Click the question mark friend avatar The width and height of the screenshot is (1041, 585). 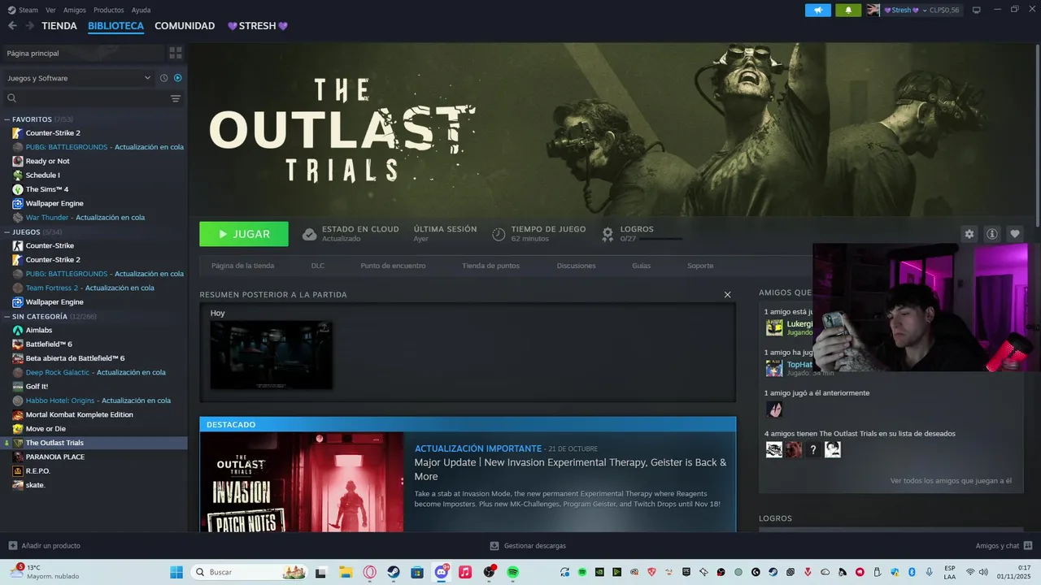point(812,449)
